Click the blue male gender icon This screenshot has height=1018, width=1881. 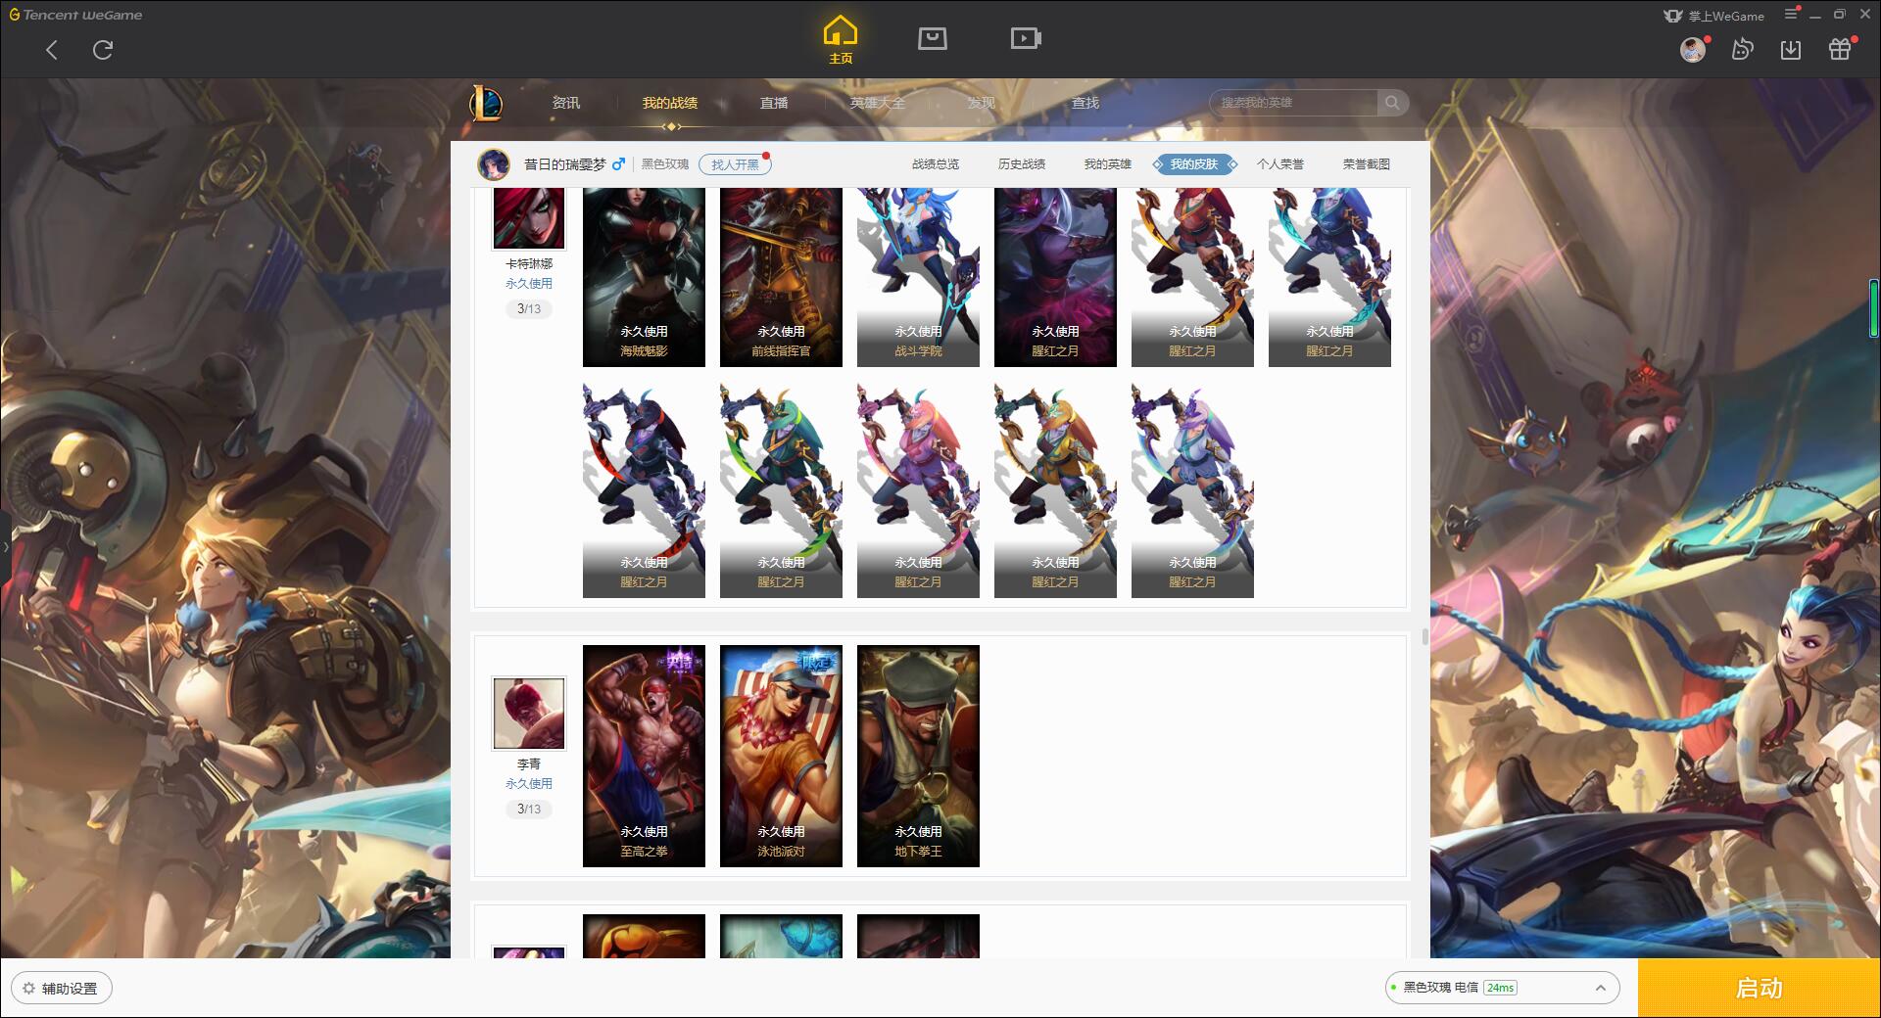(618, 164)
